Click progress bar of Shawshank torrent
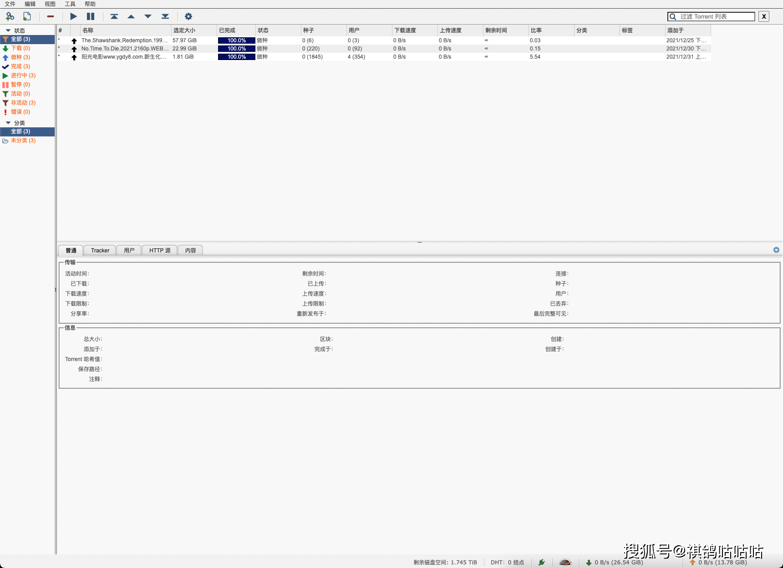Viewport: 783px width, 568px height. 236,40
